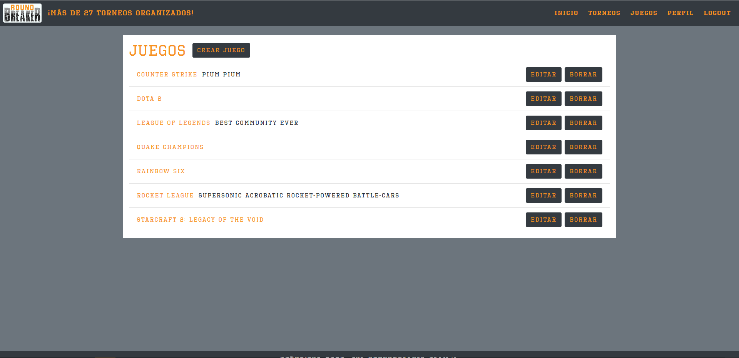Click Editar for Rocket League
Image resolution: width=739 pixels, height=358 pixels.
tap(543, 196)
